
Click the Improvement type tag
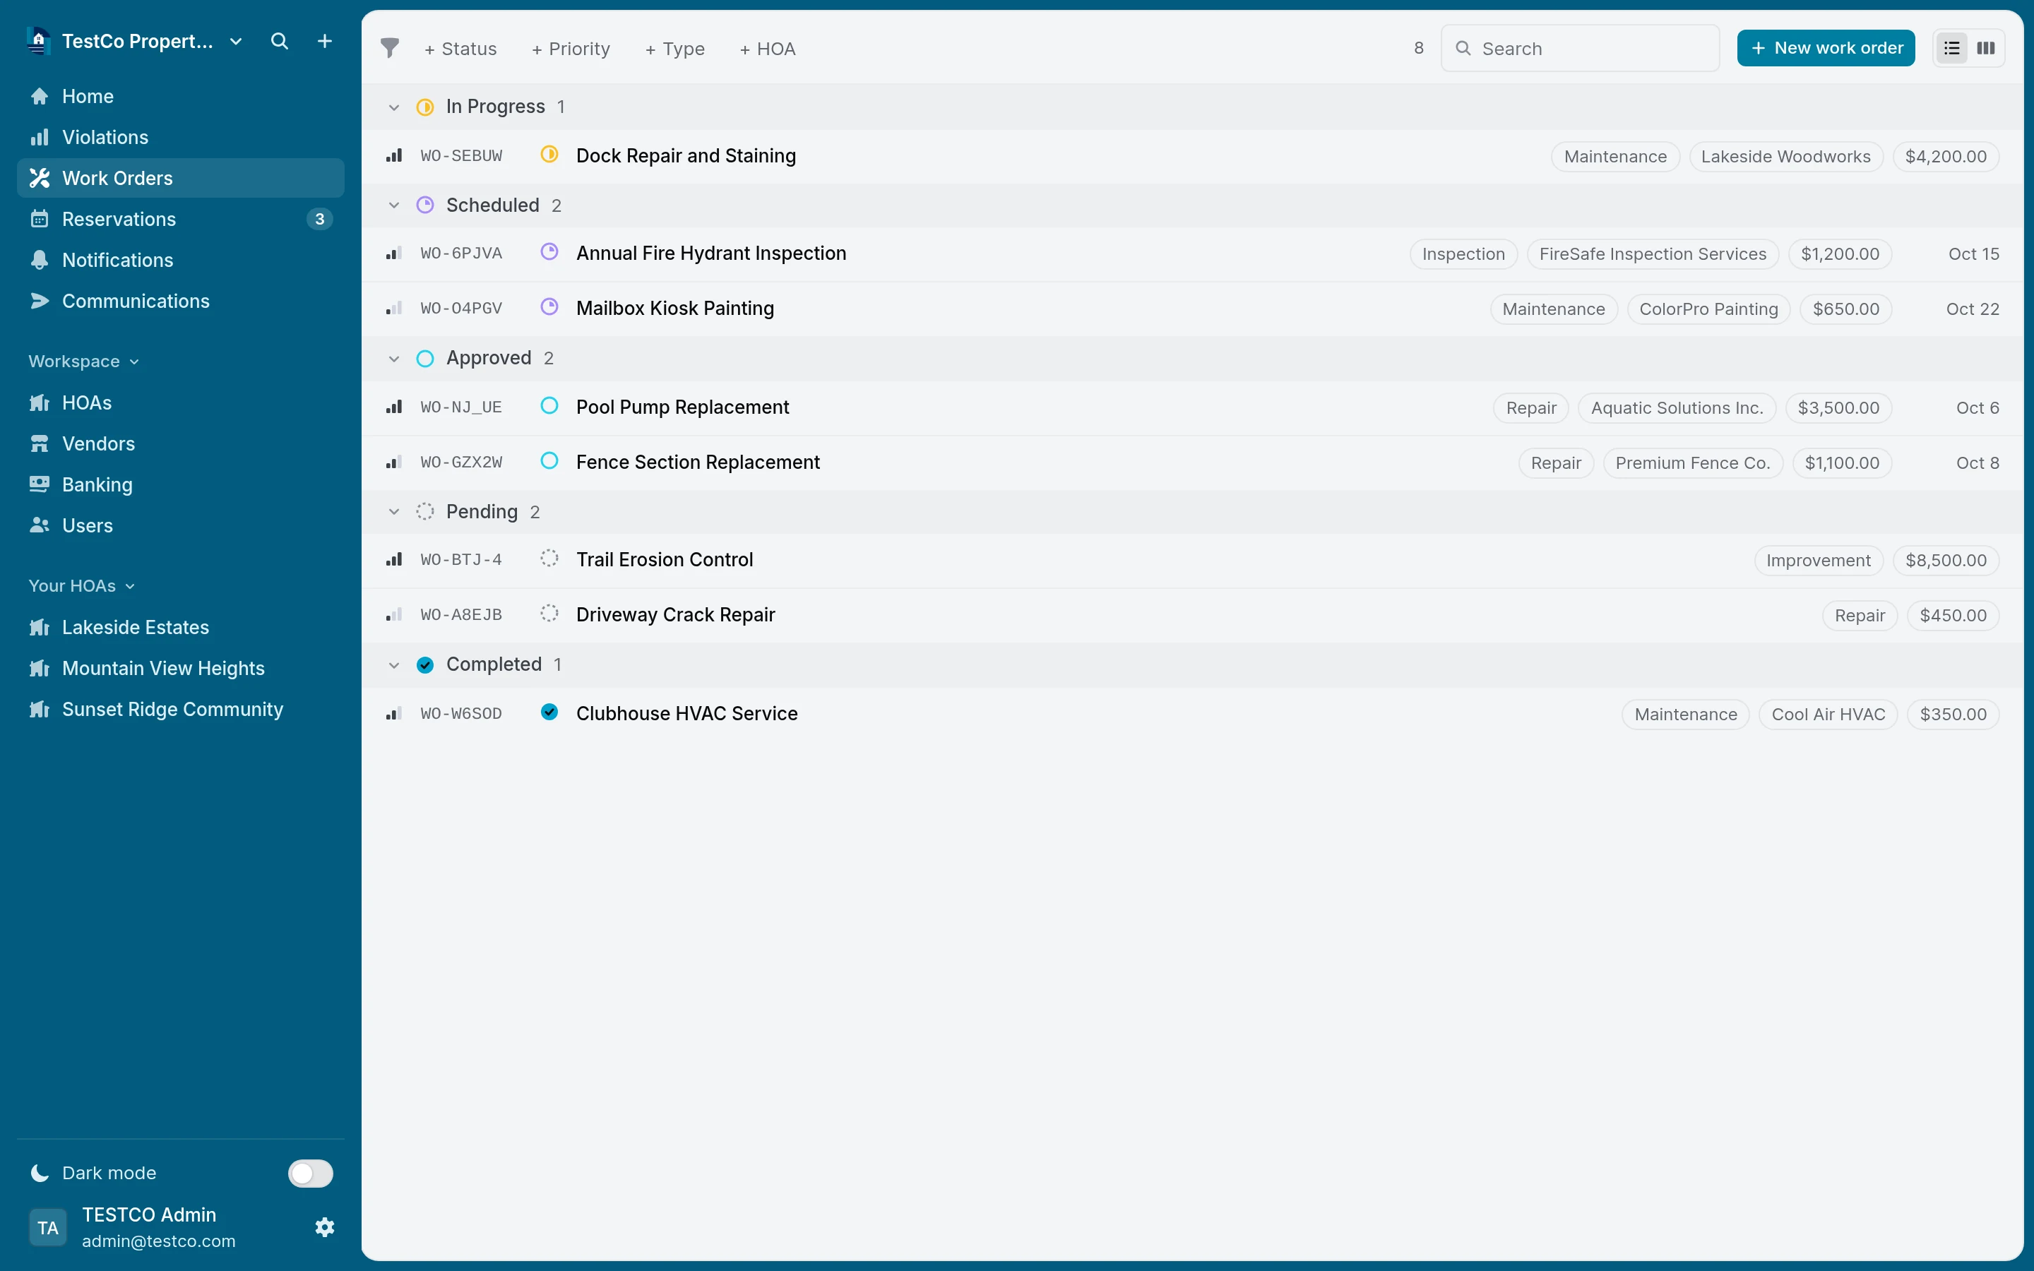click(x=1819, y=561)
